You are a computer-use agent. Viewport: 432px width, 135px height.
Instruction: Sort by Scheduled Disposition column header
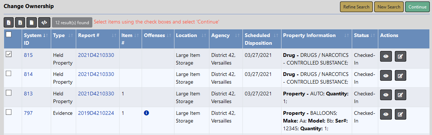pyautogui.click(x=262, y=39)
